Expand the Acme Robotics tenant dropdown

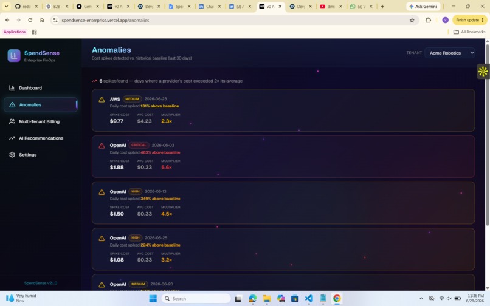[450, 53]
